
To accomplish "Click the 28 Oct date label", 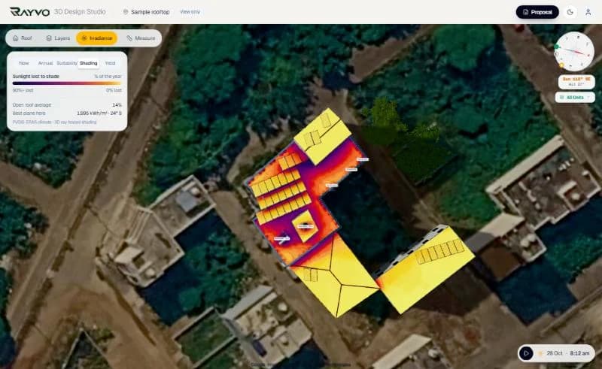I will (x=555, y=353).
